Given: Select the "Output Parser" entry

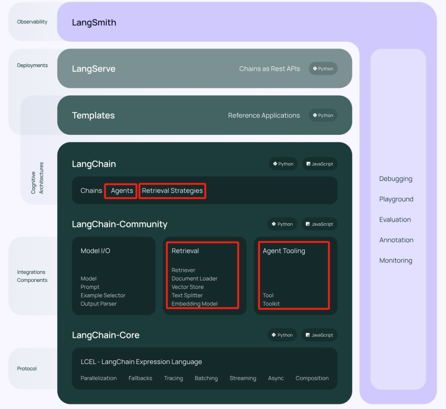Looking at the screenshot, I should [98, 304].
